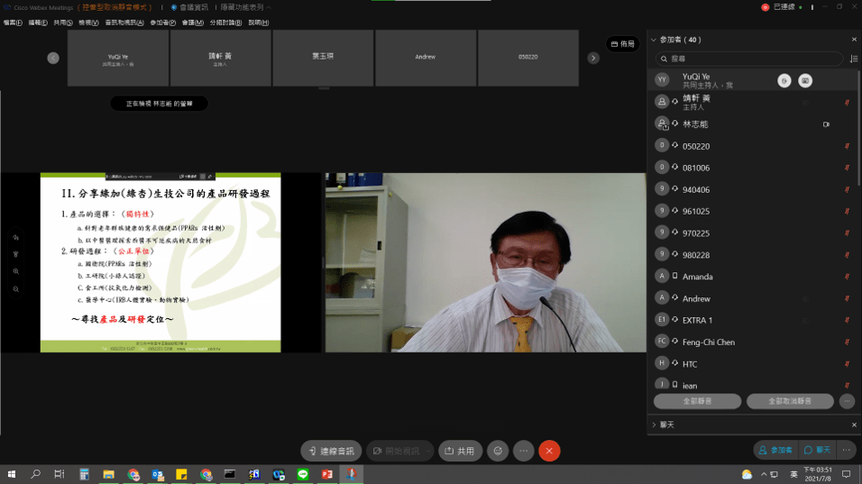Open the LINE app in the taskbar
The image size is (862, 484).
click(x=303, y=474)
